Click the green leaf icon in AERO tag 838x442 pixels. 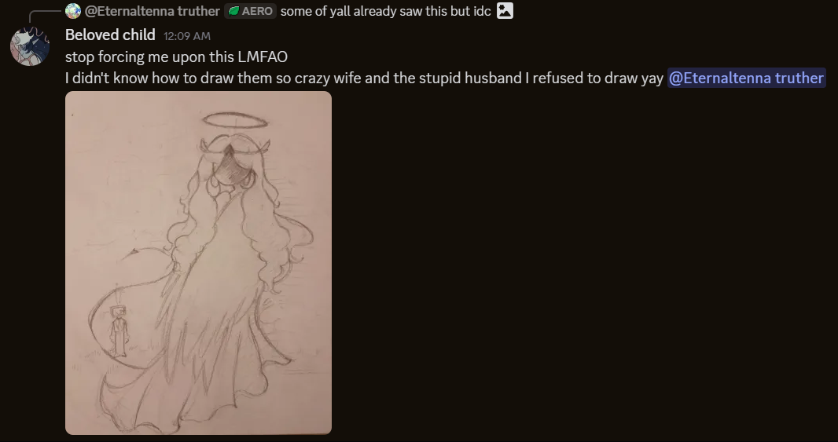pyautogui.click(x=233, y=11)
